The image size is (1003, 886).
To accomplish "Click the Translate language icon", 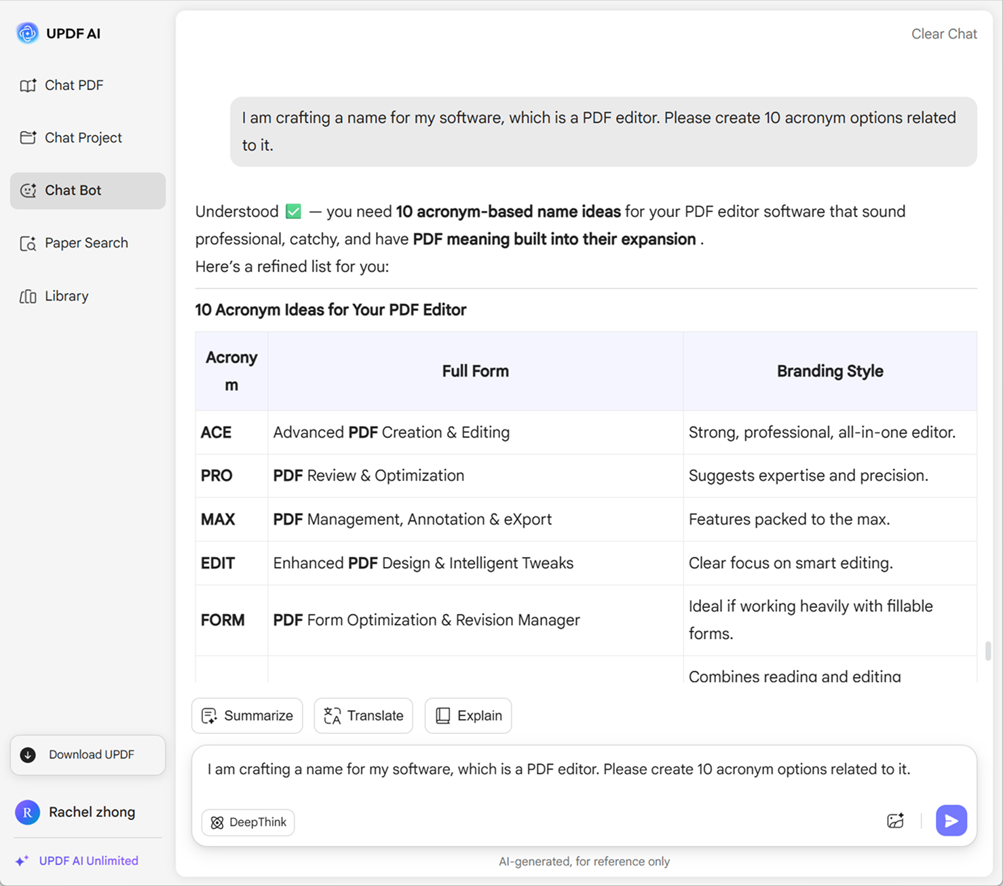I will pos(332,716).
